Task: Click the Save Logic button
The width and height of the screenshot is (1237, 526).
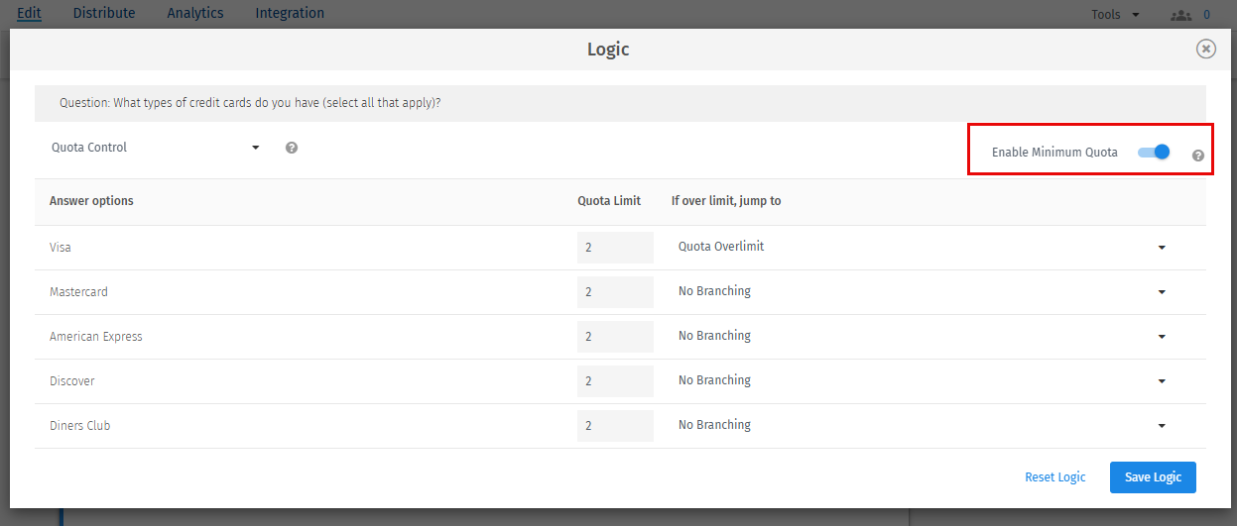Action: pyautogui.click(x=1153, y=477)
